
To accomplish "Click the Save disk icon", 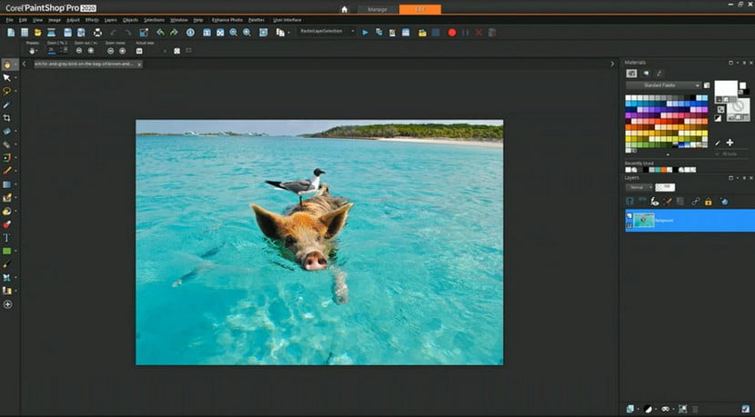I will pos(68,33).
